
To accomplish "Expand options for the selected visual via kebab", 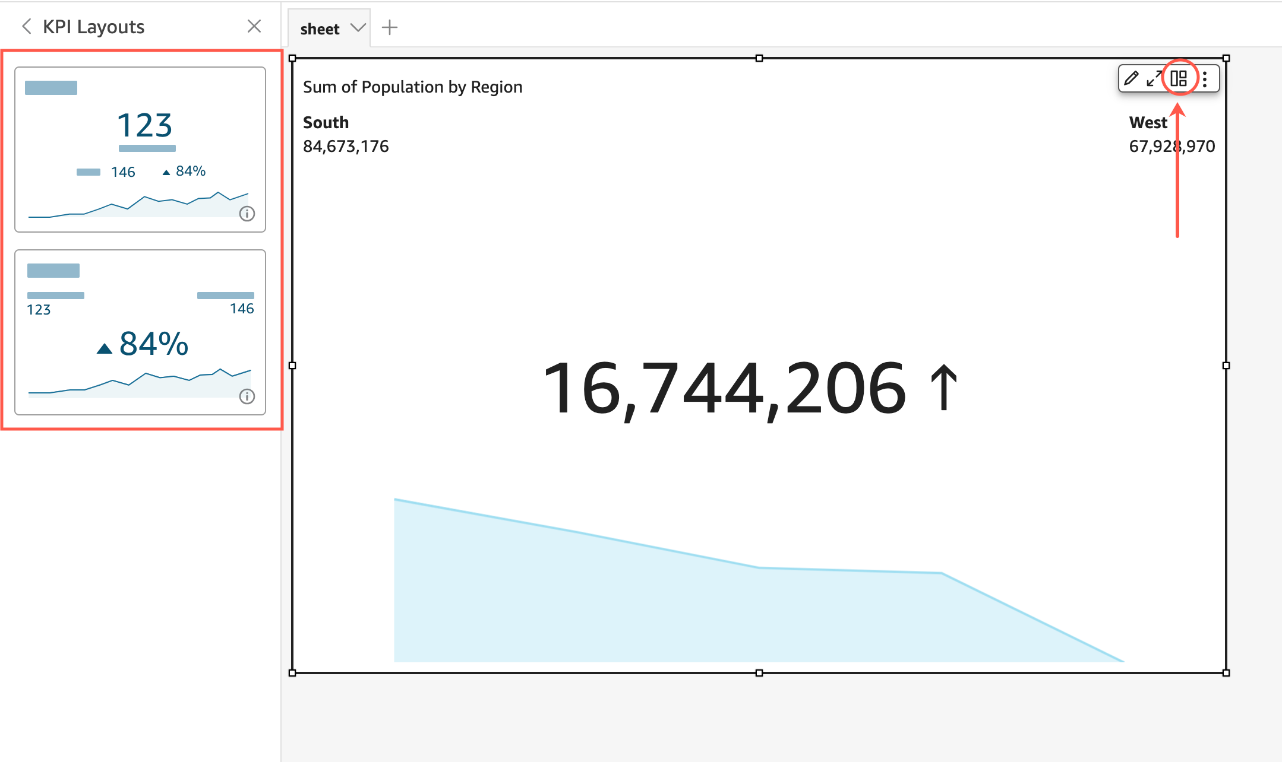I will (x=1205, y=78).
